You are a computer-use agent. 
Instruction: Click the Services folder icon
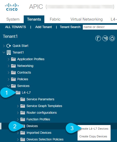(13, 86)
